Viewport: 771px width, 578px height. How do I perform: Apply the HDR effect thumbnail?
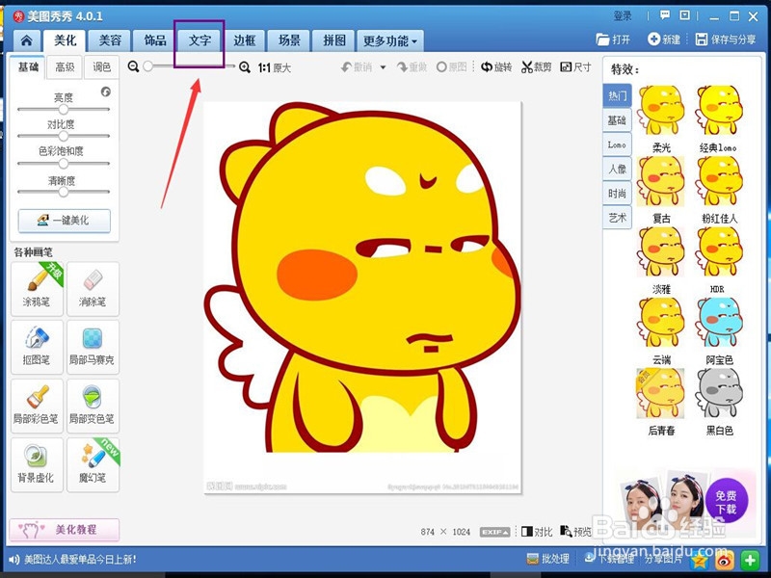(x=718, y=252)
